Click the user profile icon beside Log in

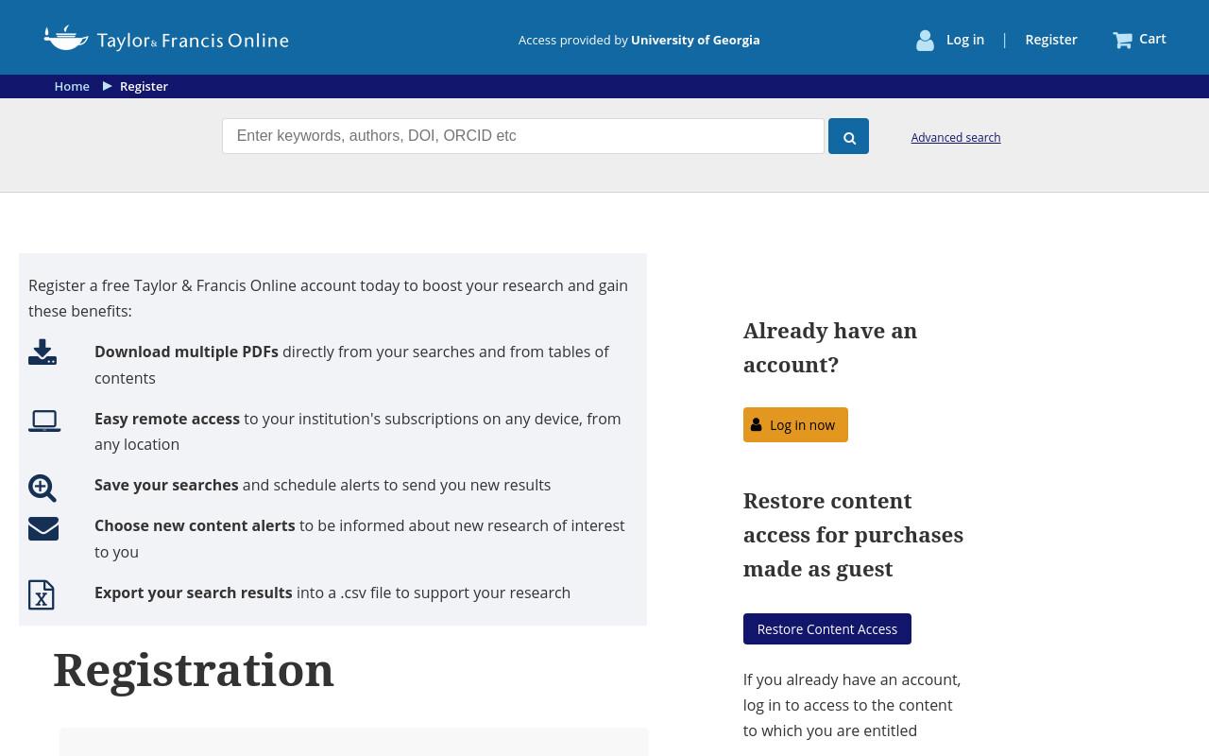tap(925, 40)
